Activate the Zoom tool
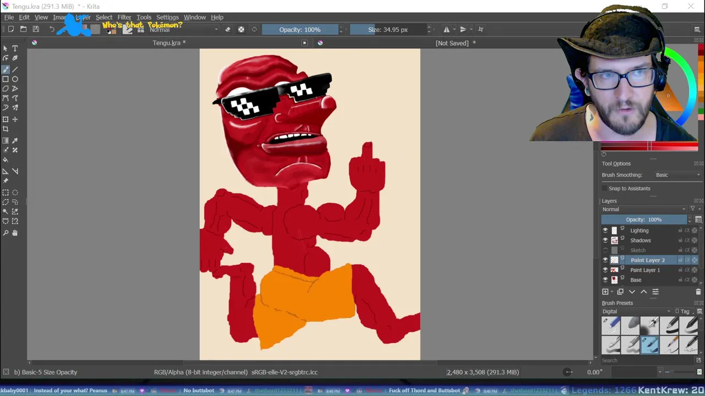This screenshot has width=705, height=396. [x=6, y=233]
